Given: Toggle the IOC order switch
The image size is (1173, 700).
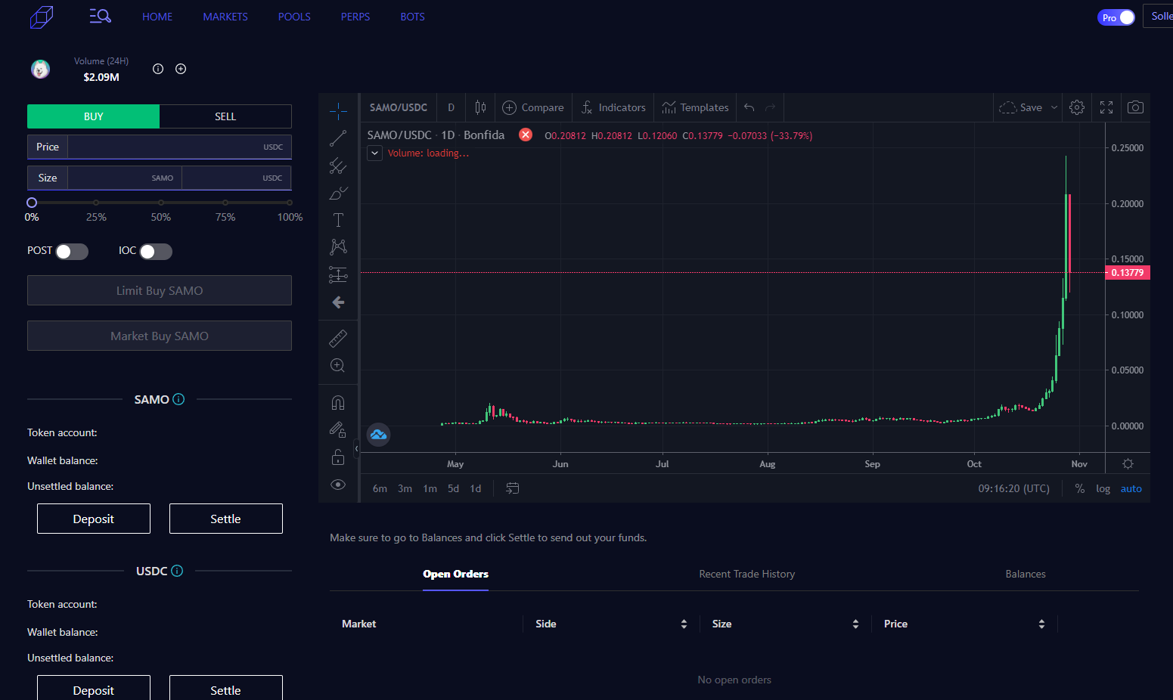Looking at the screenshot, I should coord(156,252).
